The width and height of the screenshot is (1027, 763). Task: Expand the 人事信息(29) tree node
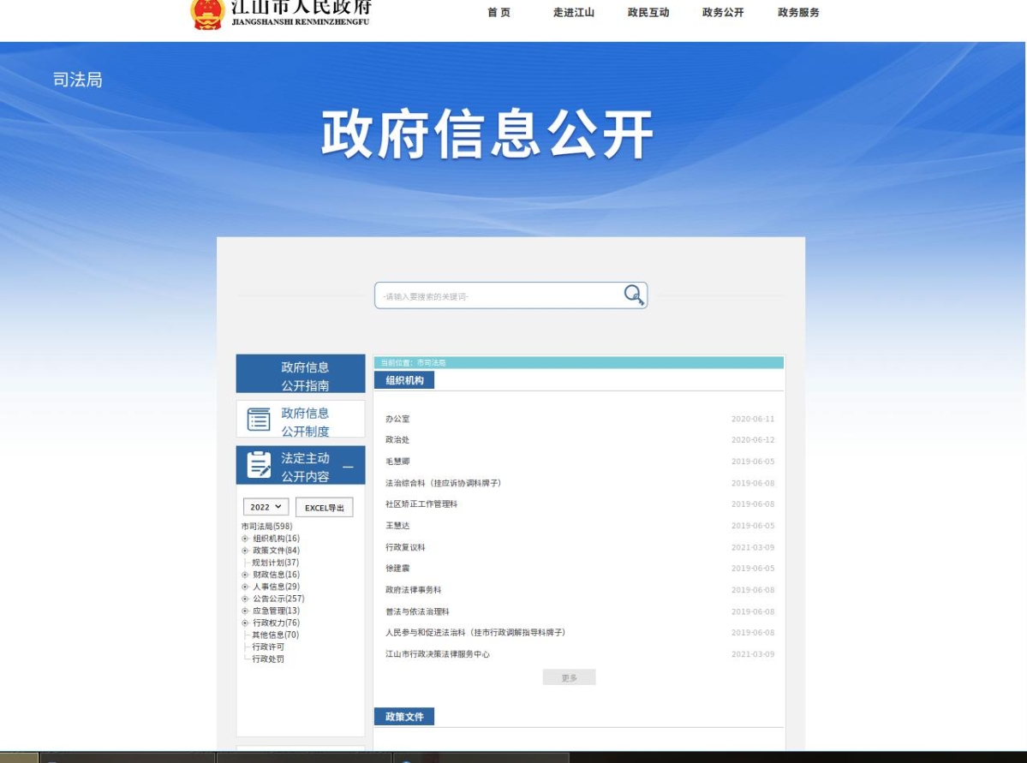245,587
